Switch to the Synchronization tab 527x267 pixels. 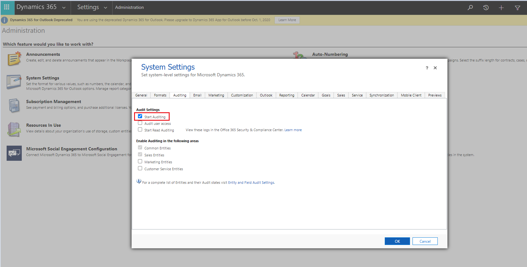point(382,95)
